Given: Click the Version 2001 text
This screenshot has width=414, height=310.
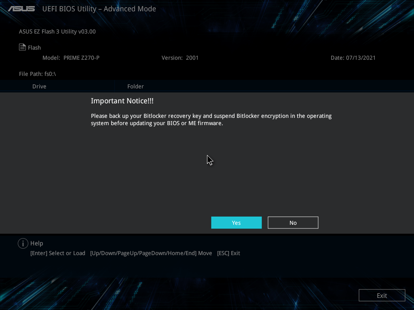Looking at the screenshot, I should click(180, 58).
